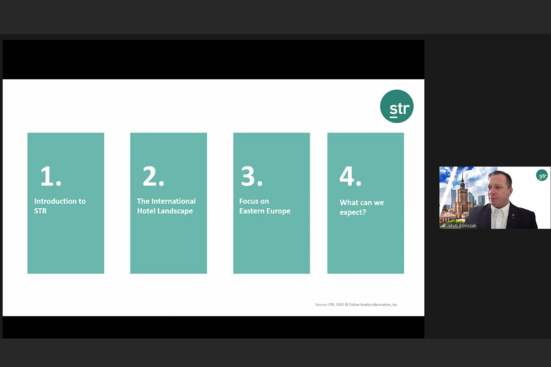This screenshot has height=367, width=551.
Task: Select 'The International Hotel Landscape' card
Action: pyautogui.click(x=169, y=203)
